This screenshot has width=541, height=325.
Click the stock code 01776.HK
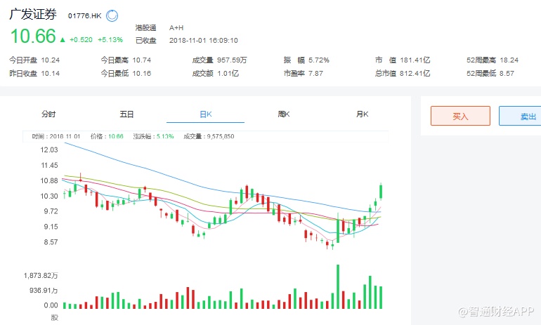86,15
